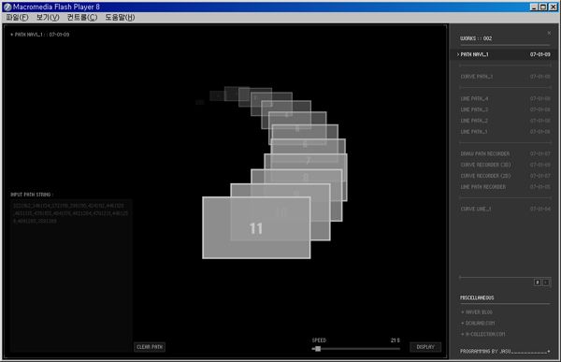
Task: Maximize the Flash Player window
Action: point(543,7)
